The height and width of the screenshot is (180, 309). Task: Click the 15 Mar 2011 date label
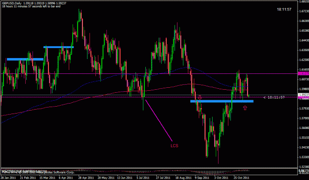coord(47,178)
